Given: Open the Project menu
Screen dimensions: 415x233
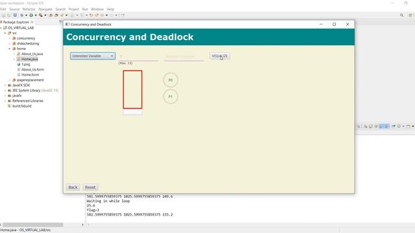Looking at the screenshot, I should 74,9.
